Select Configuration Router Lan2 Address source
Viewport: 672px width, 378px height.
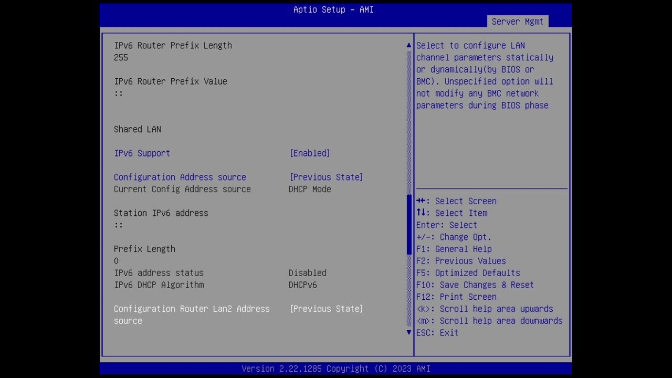(192, 314)
